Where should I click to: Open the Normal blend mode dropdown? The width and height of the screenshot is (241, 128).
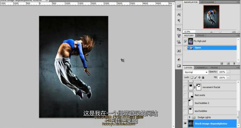(196, 72)
